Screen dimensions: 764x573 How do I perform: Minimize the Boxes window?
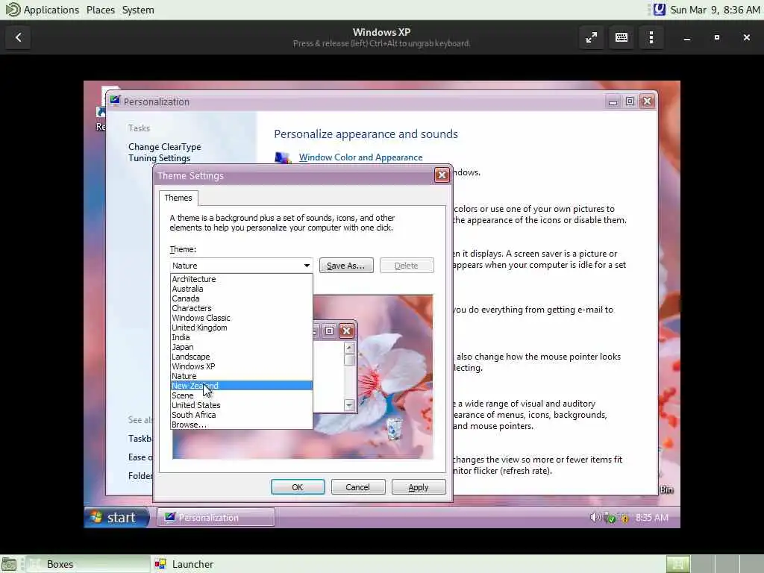click(687, 37)
